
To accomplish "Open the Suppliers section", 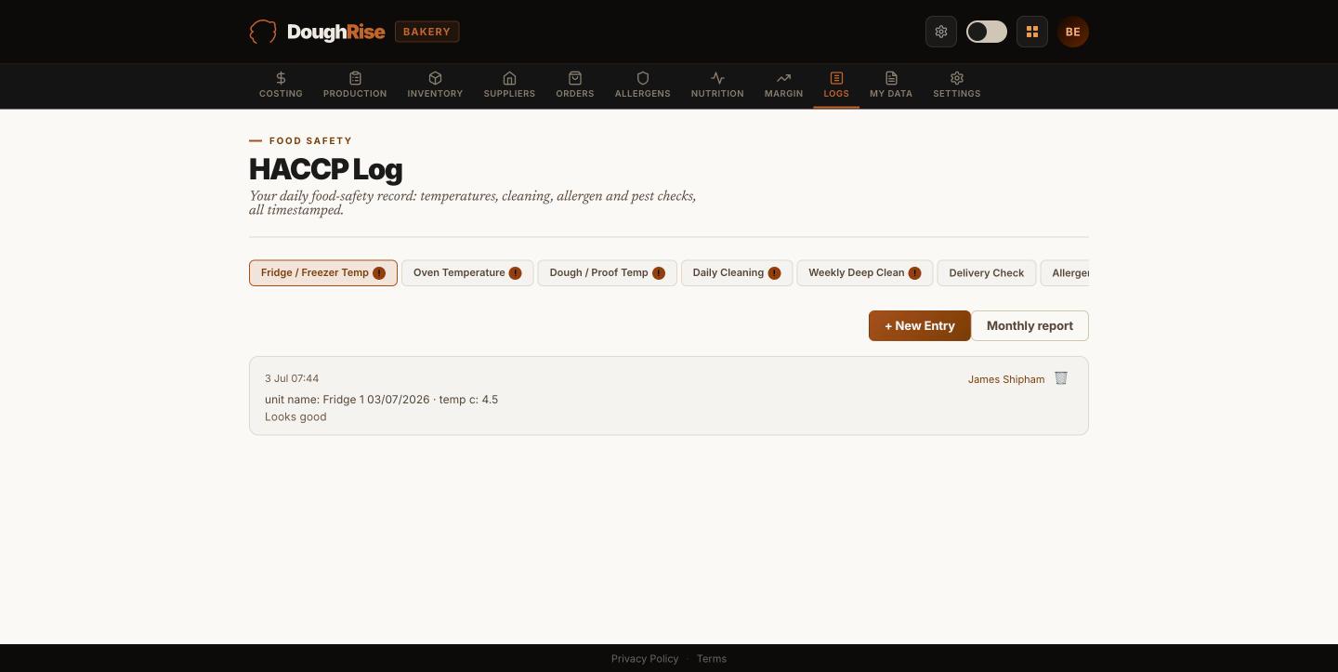I will 509,85.
